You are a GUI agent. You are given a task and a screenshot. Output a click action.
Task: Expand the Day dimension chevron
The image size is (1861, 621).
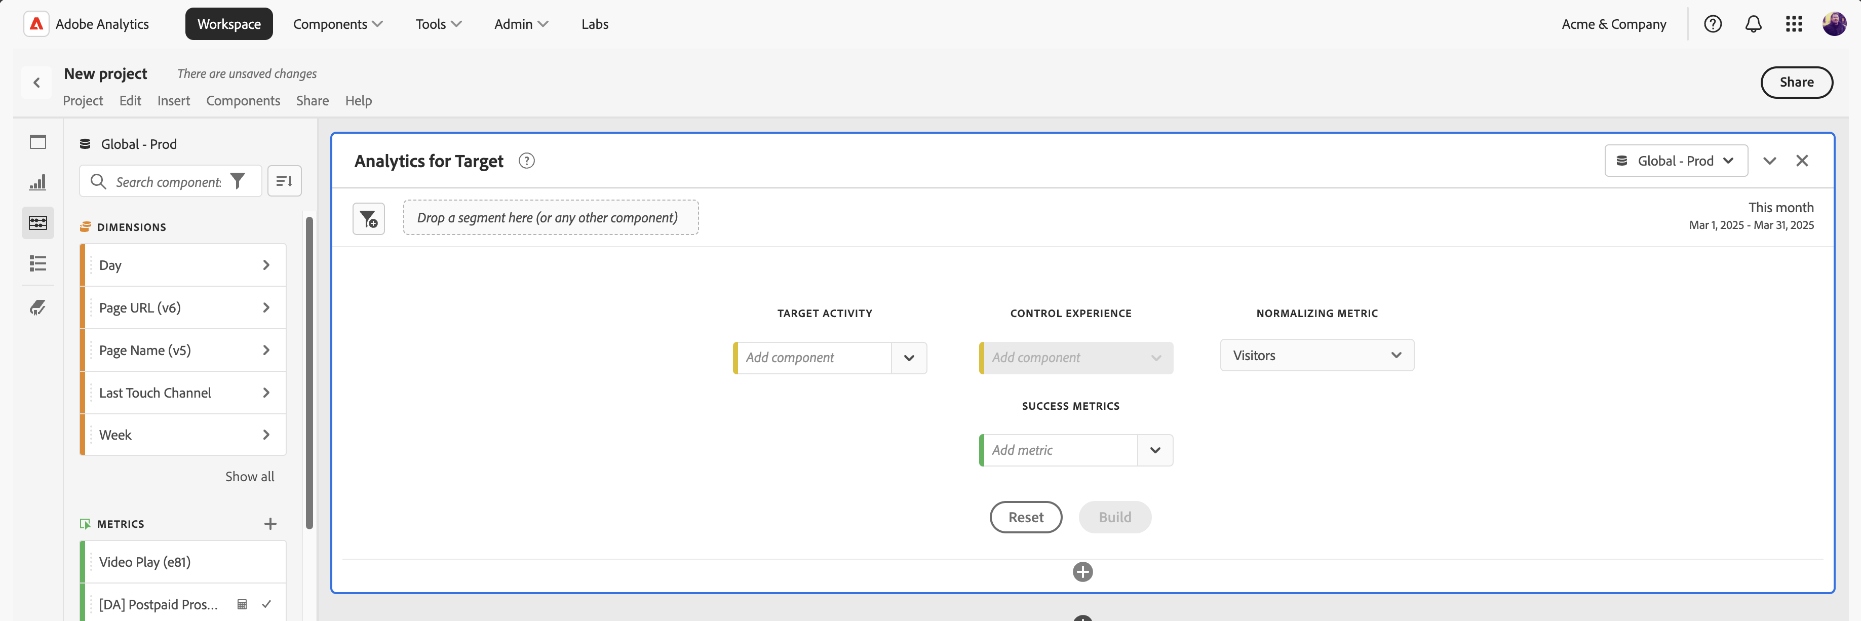pyautogui.click(x=266, y=265)
